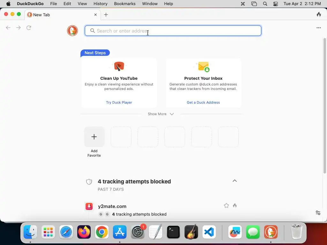Open the Bookmarks menu

(x=125, y=4)
